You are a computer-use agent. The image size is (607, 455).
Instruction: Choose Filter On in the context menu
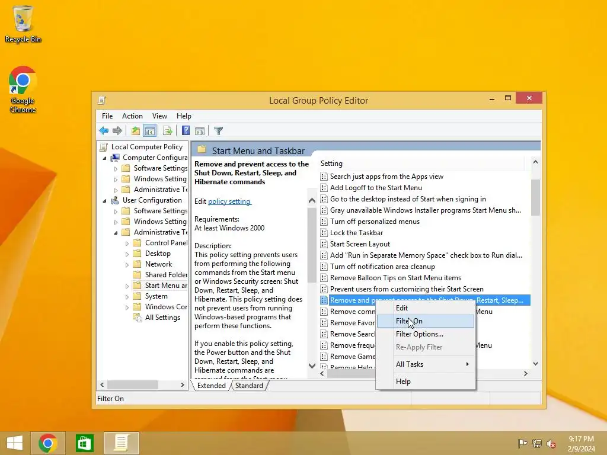tap(426, 321)
